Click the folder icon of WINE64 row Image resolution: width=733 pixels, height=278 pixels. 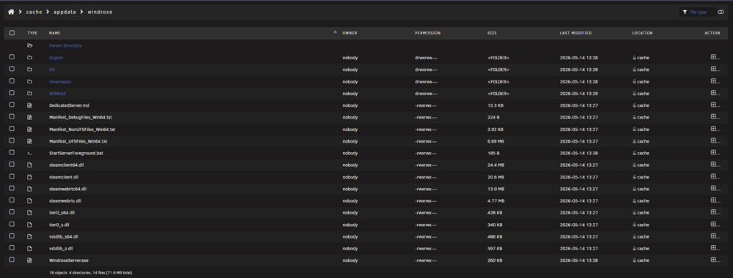click(30, 94)
